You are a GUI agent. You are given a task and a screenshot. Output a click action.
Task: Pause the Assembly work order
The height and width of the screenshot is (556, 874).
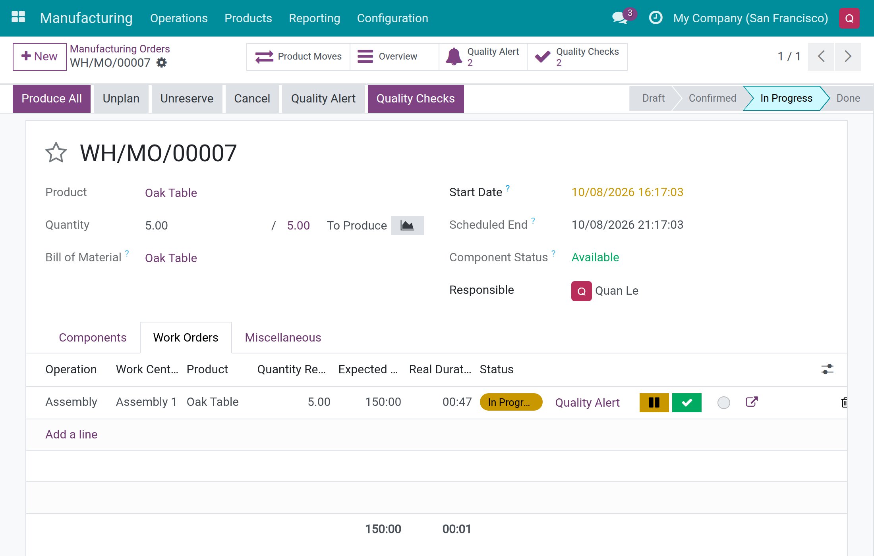(x=654, y=403)
